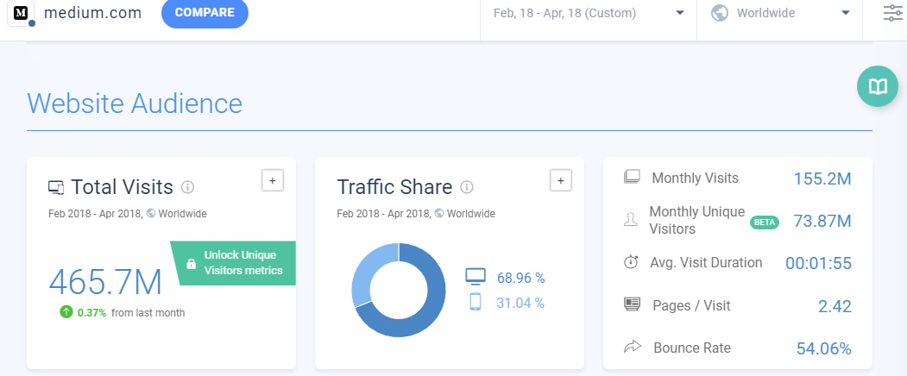
Task: Click Unlock Unique Visitors metrics banner
Action: pos(234,263)
